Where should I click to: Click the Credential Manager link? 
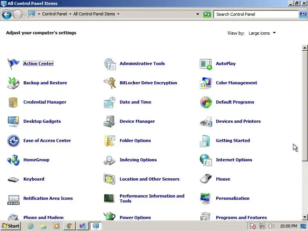(45, 102)
